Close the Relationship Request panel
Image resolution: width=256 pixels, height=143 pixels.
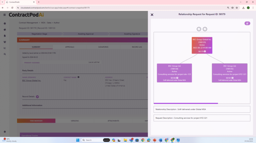pos(152,15)
